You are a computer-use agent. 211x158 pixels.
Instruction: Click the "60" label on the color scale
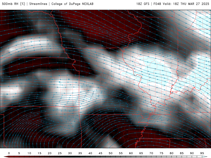(131, 153)
